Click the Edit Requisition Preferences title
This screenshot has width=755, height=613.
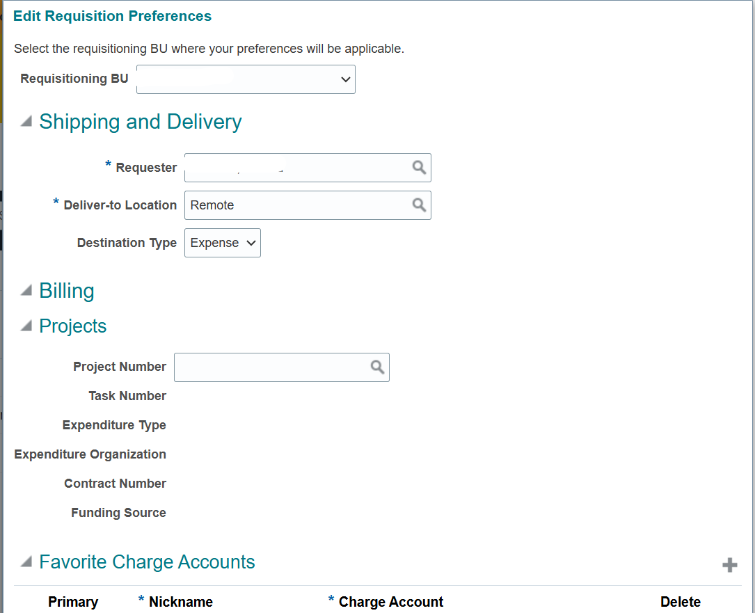click(x=112, y=16)
